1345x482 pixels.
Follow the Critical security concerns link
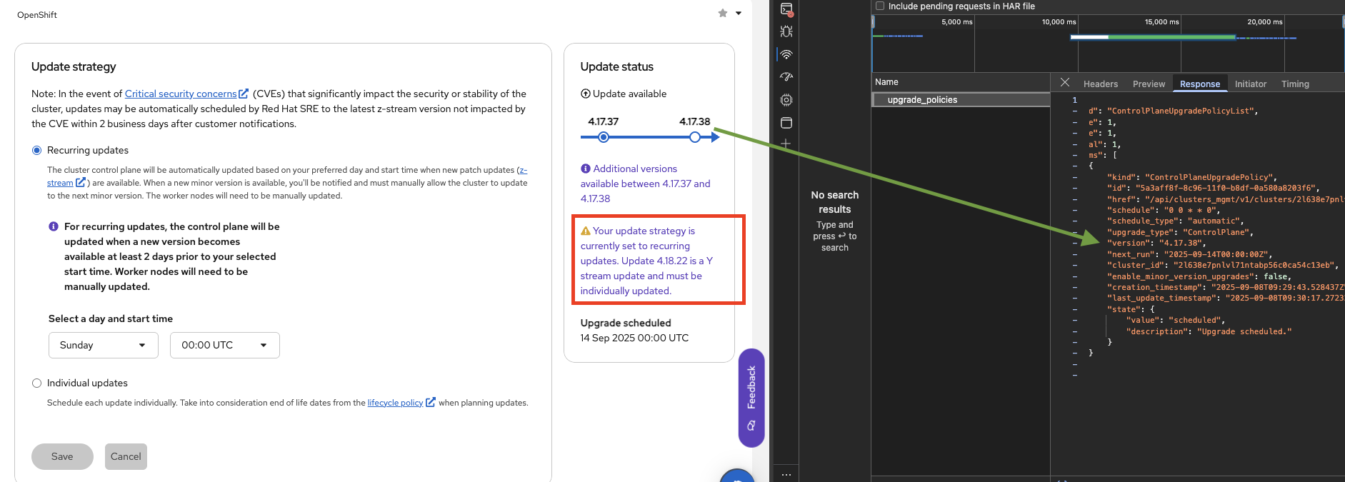coord(181,94)
